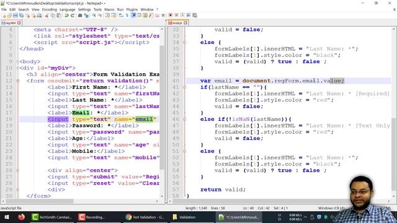The image size is (397, 223).
Task: Click the left pane horizontal scrollbar
Action: pos(40,201)
